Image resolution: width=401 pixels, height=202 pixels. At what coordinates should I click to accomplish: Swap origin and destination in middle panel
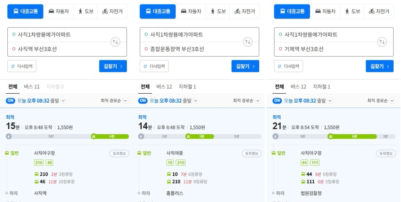point(248,42)
